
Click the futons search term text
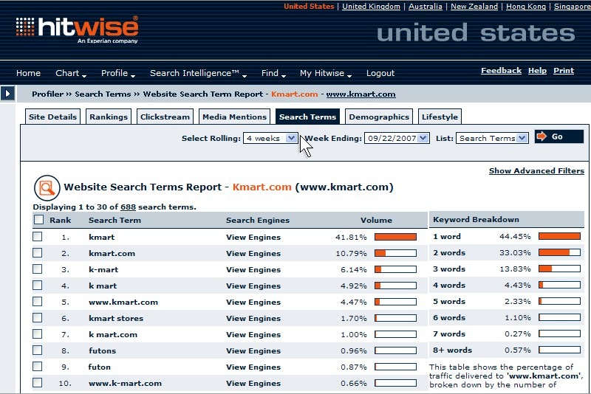pos(102,350)
